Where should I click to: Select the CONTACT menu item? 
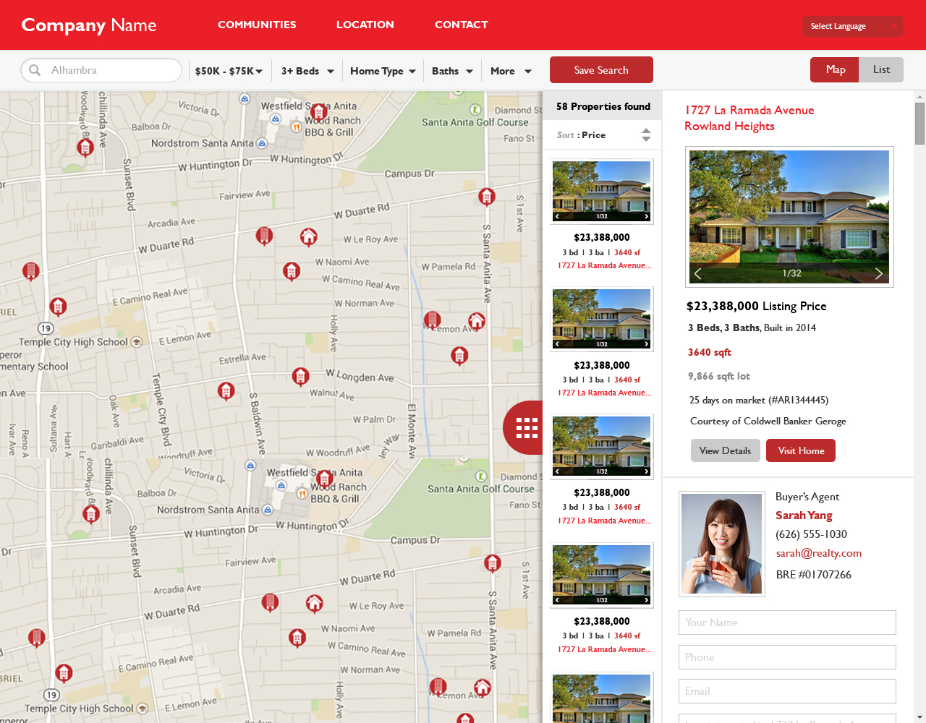coord(461,25)
